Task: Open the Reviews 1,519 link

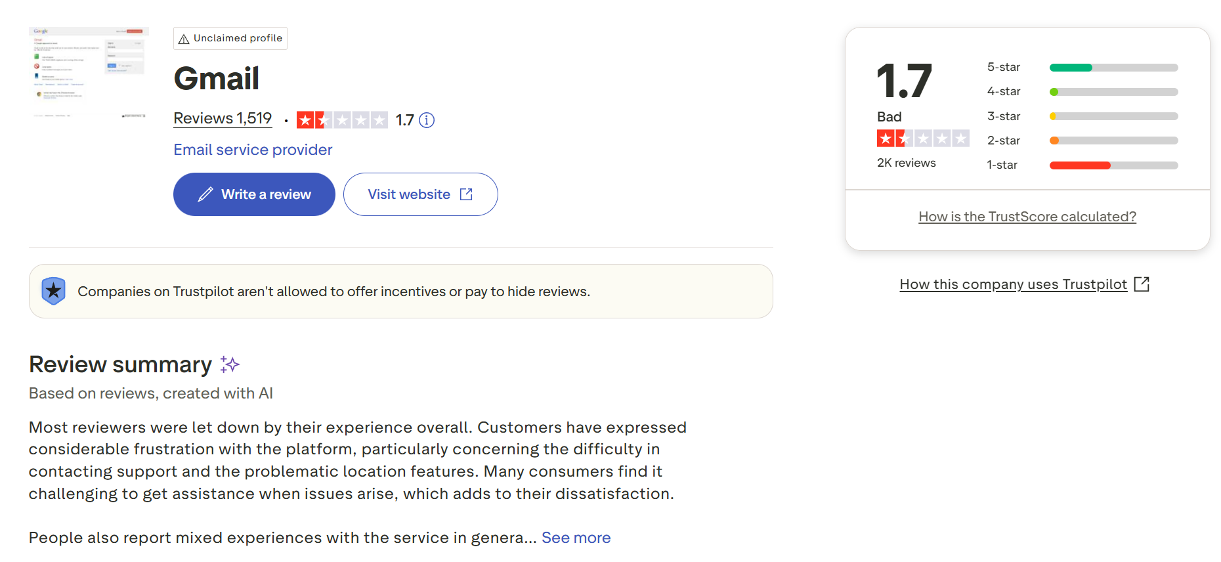Action: (x=223, y=118)
